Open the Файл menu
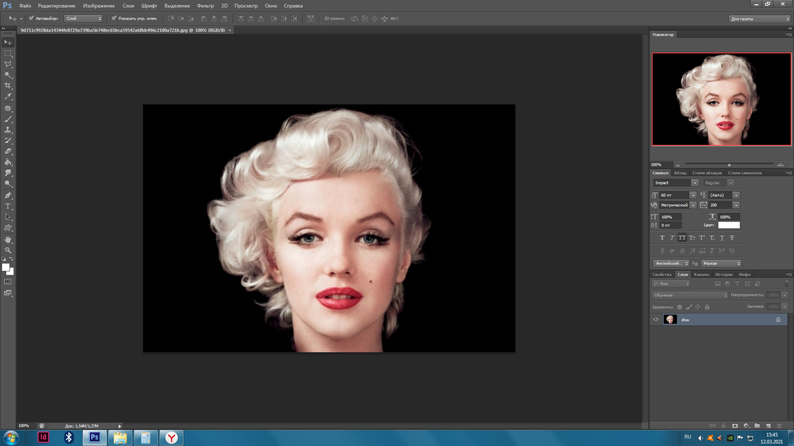This screenshot has height=446, width=794. (x=25, y=5)
